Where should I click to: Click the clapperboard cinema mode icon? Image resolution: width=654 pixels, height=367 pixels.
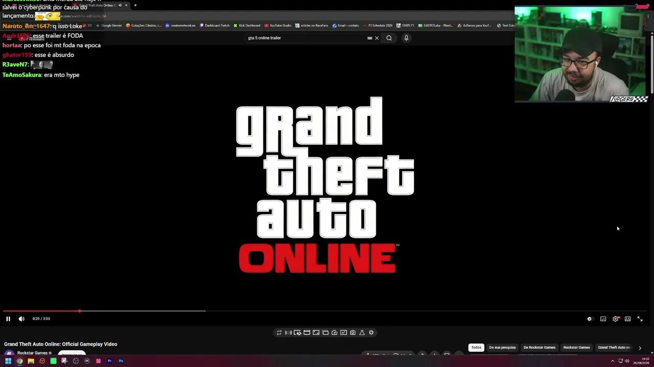pyautogui.click(x=307, y=333)
